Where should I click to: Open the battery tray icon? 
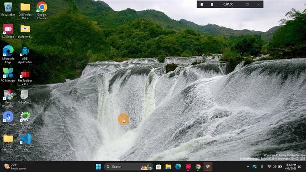(280, 167)
